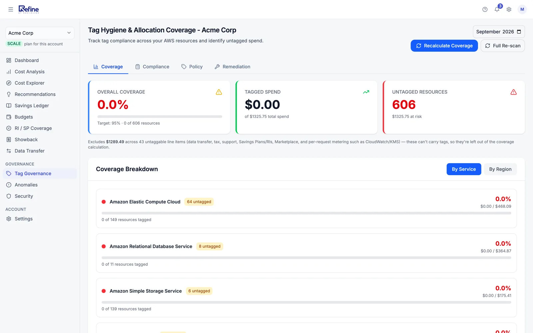Click the Dashboard sidebar icon
This screenshot has height=333, width=533.
(x=9, y=60)
